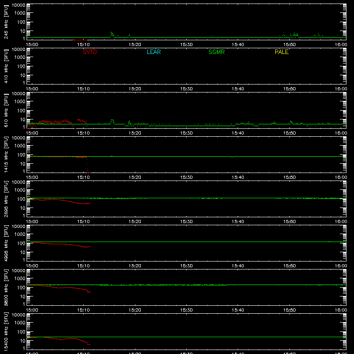
Task: Click the 10 tick label on the 15400 MHz axis
Action: click(x=23, y=341)
